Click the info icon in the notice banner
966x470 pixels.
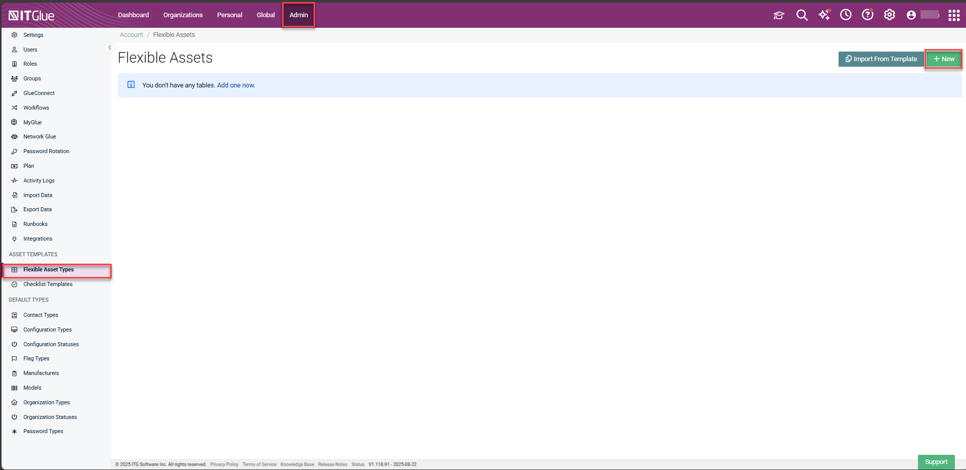131,84
